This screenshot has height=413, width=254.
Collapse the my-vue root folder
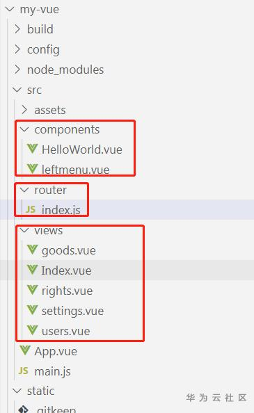(x=10, y=9)
